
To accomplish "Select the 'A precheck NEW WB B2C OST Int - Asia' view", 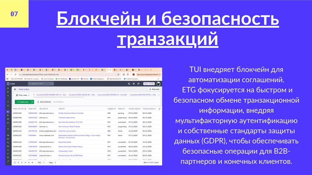I will click(51, 95).
